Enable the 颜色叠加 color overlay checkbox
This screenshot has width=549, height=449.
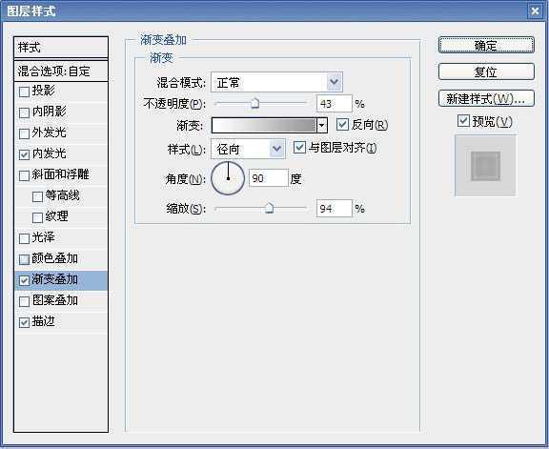(x=24, y=259)
